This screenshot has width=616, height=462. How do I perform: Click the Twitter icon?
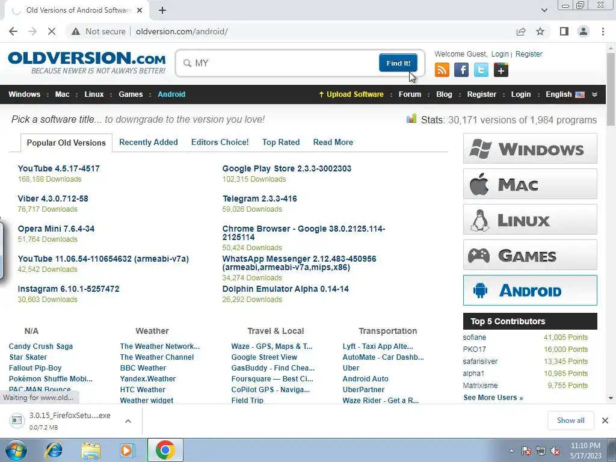click(x=481, y=70)
